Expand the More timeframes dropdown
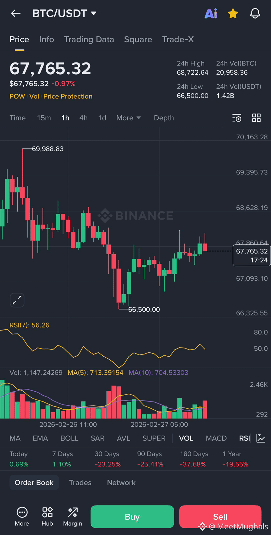 click(x=129, y=118)
